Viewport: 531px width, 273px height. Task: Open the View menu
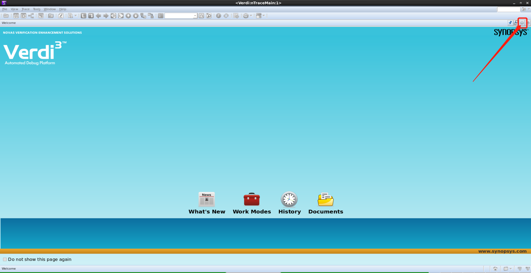[x=14, y=9]
